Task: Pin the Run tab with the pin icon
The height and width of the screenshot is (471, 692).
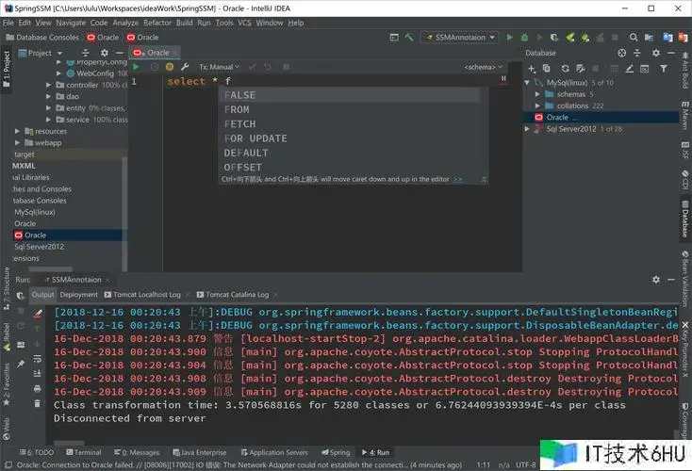Action: pos(21,362)
